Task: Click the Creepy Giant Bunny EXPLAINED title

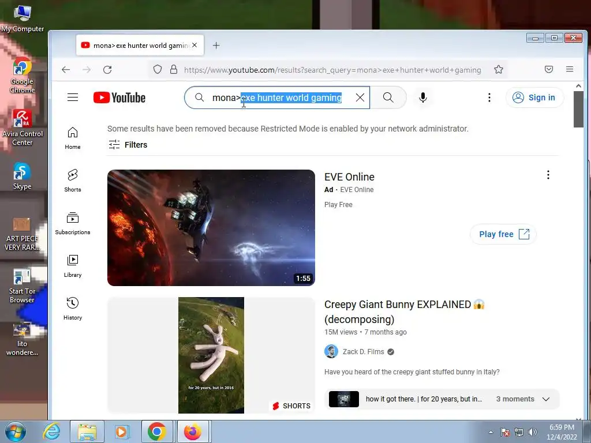Action: tap(404, 312)
